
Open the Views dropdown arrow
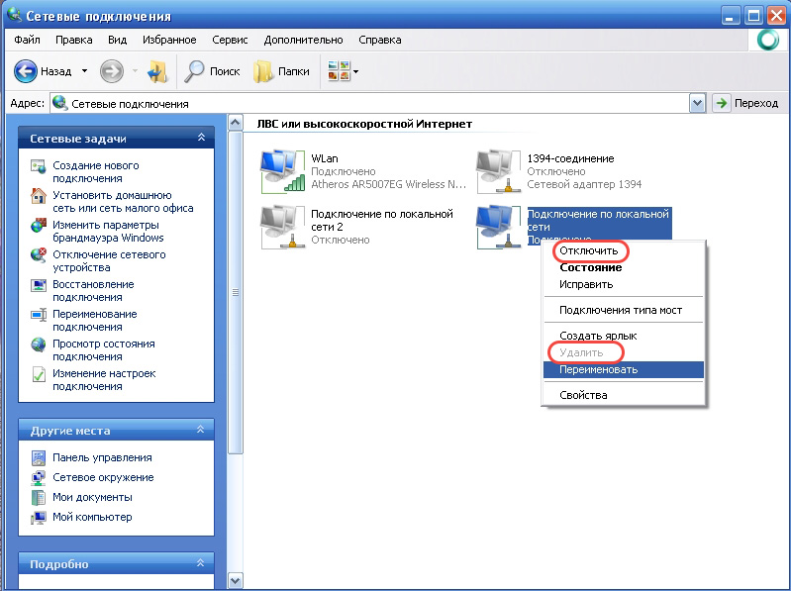pos(356,71)
